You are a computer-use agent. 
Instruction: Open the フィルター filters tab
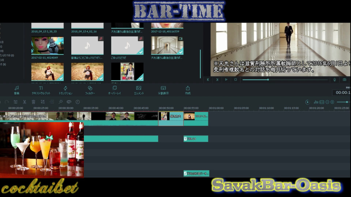point(90,90)
